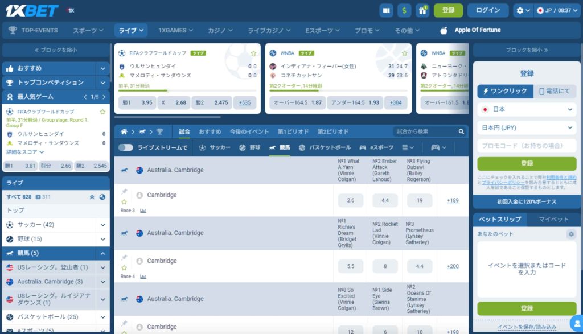Expand 詳細なスコア details
This screenshot has height=334, width=583.
(25, 152)
